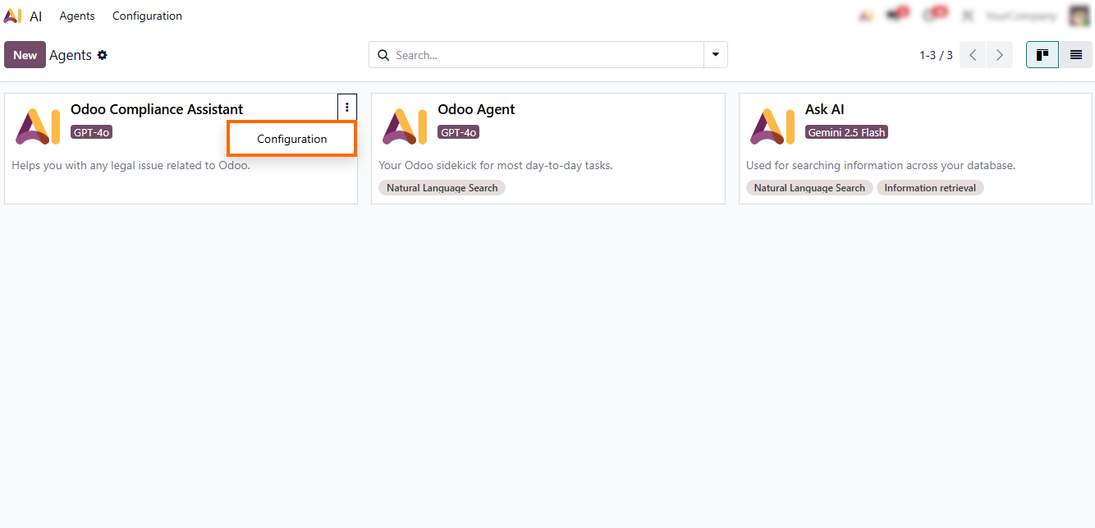Open the Ask AI agent card title
The height and width of the screenshot is (528, 1095).
pyautogui.click(x=824, y=109)
